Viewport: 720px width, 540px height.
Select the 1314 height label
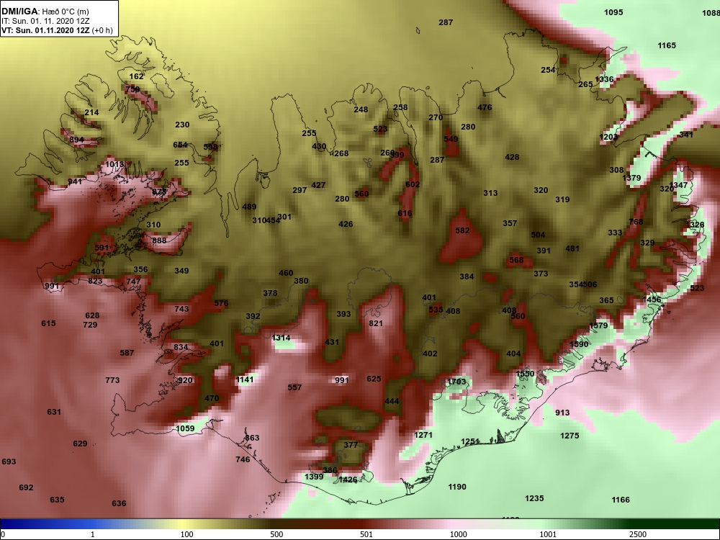[x=281, y=338]
